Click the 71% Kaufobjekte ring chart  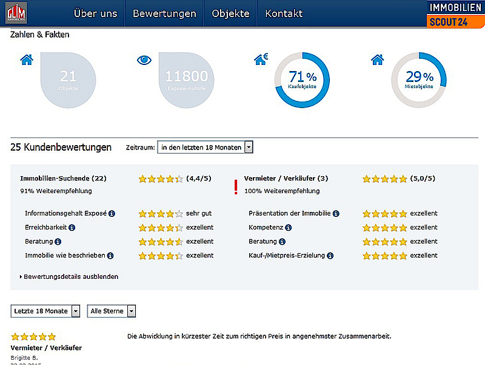pyautogui.click(x=302, y=80)
